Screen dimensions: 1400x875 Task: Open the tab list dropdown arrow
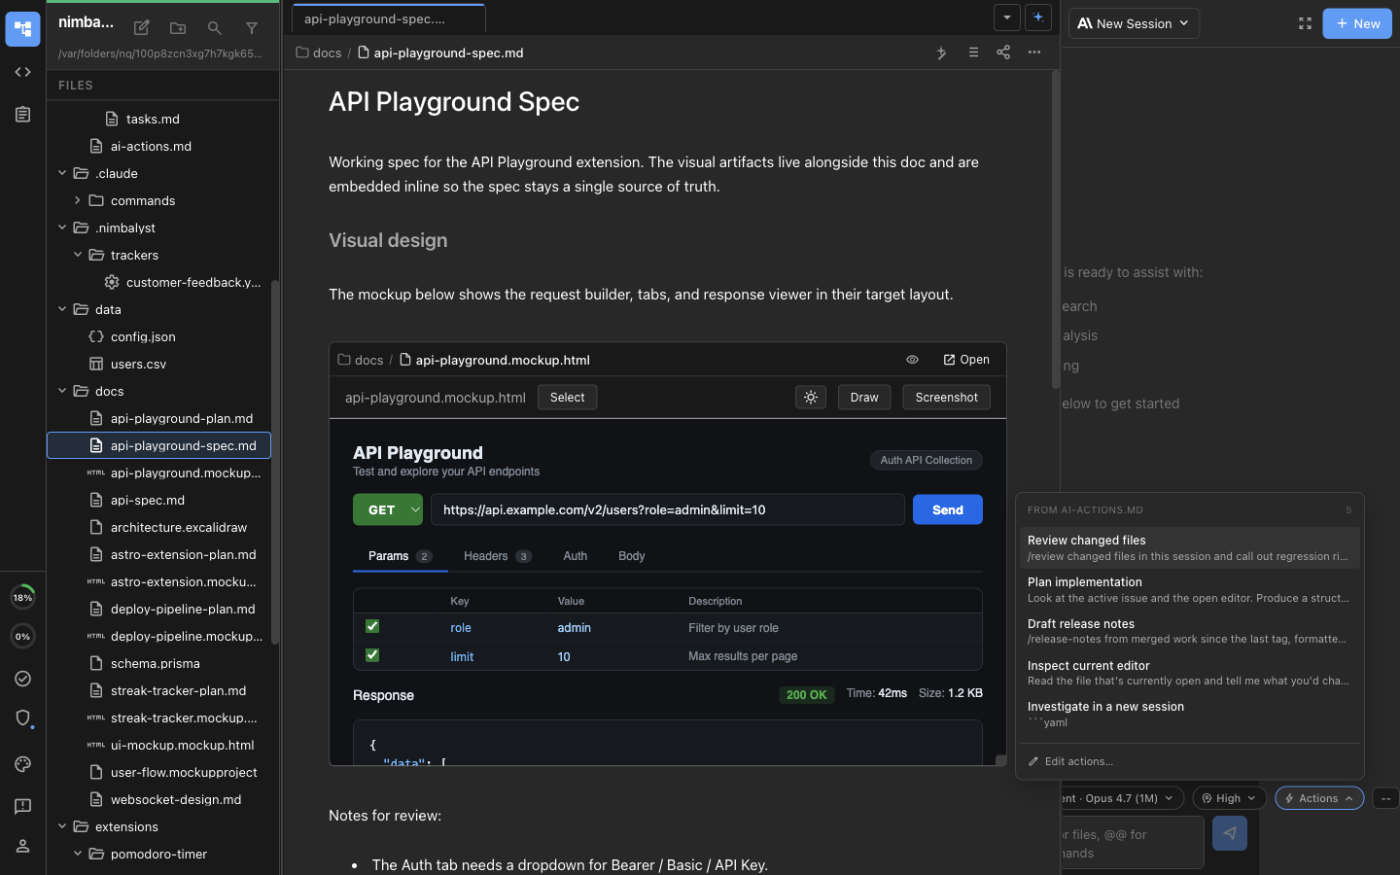point(1007,17)
